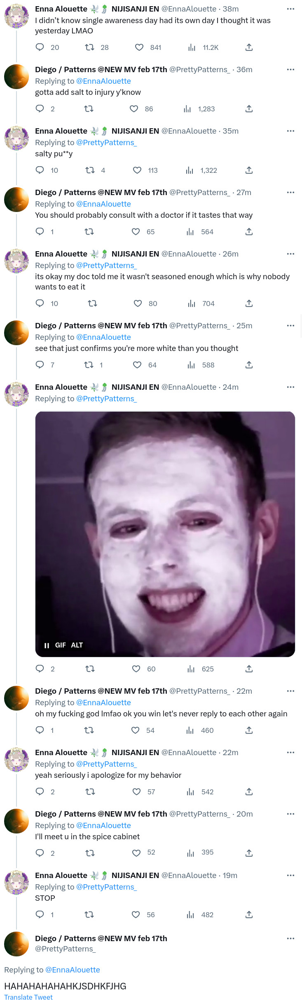Open more options on the HAHAHA tweet
This screenshot has width=302, height=1003.
[290, 938]
